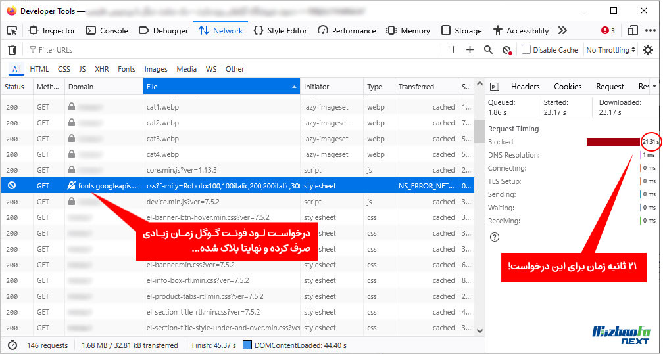Screen dimensions: 665x354
Task: Filter requests by Images
Action: pos(156,69)
